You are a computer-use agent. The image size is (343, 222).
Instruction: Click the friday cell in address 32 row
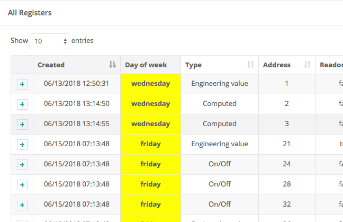(150, 205)
